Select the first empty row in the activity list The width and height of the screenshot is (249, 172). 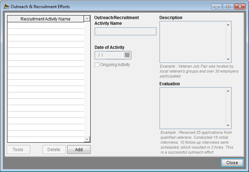(46, 25)
